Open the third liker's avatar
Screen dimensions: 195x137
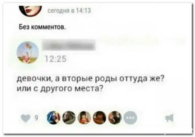click(84, 118)
